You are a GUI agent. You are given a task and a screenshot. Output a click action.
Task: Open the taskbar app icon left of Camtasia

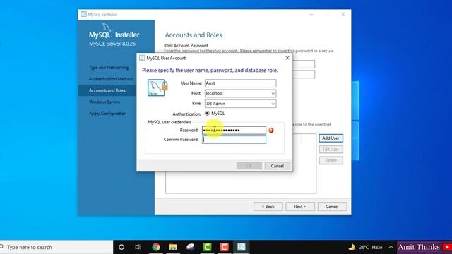pyautogui.click(x=190, y=247)
